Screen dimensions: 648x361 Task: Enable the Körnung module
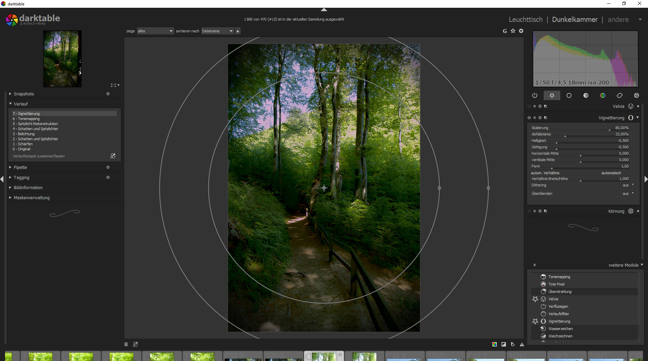tap(529, 211)
